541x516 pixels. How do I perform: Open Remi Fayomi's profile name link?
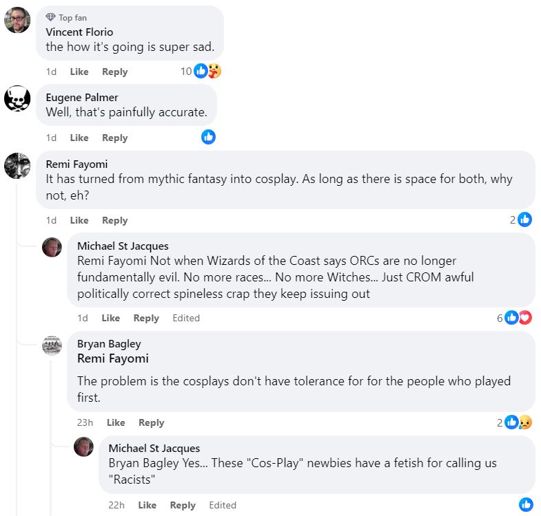76,164
